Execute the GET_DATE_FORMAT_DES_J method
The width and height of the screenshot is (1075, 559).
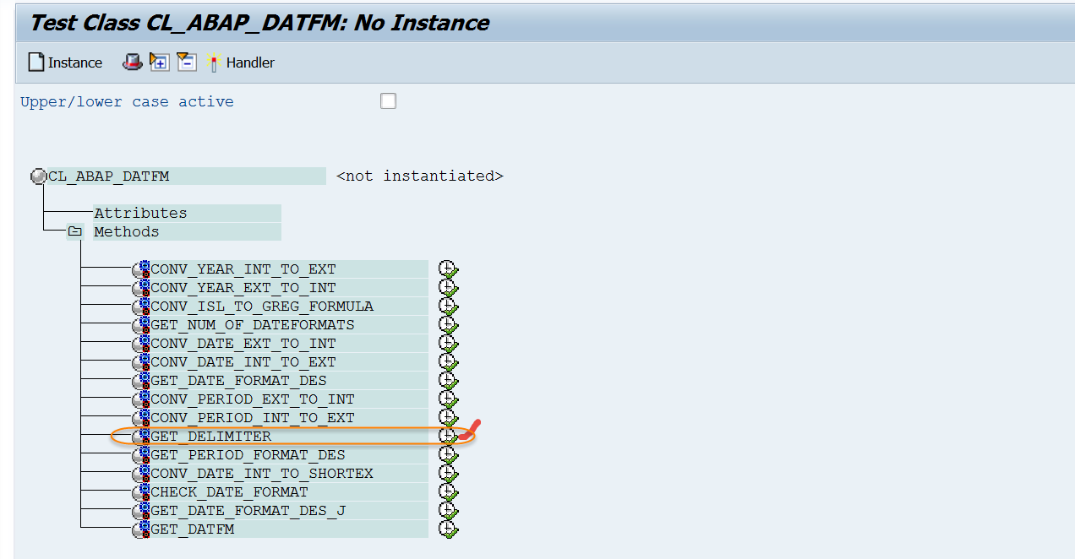coord(448,510)
